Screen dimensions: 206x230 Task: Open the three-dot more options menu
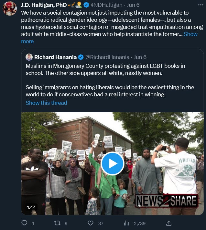coord(201,5)
